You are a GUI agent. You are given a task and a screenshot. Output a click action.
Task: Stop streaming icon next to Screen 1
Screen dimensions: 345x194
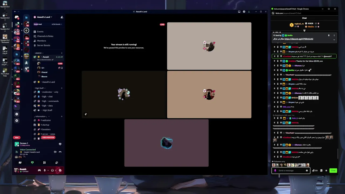point(60,144)
